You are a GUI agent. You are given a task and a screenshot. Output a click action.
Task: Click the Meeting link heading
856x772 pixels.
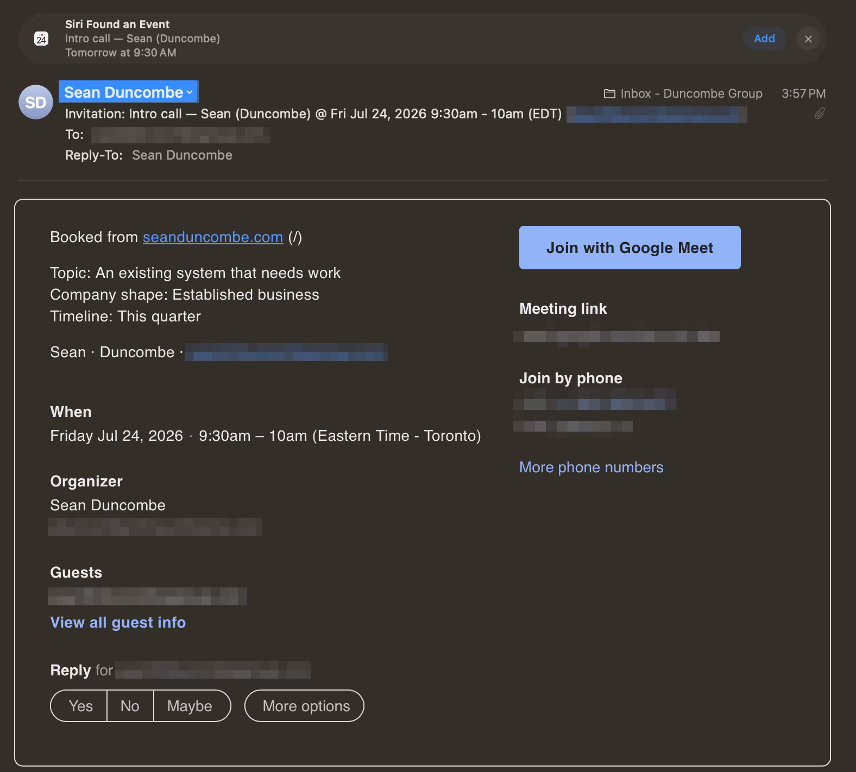563,309
